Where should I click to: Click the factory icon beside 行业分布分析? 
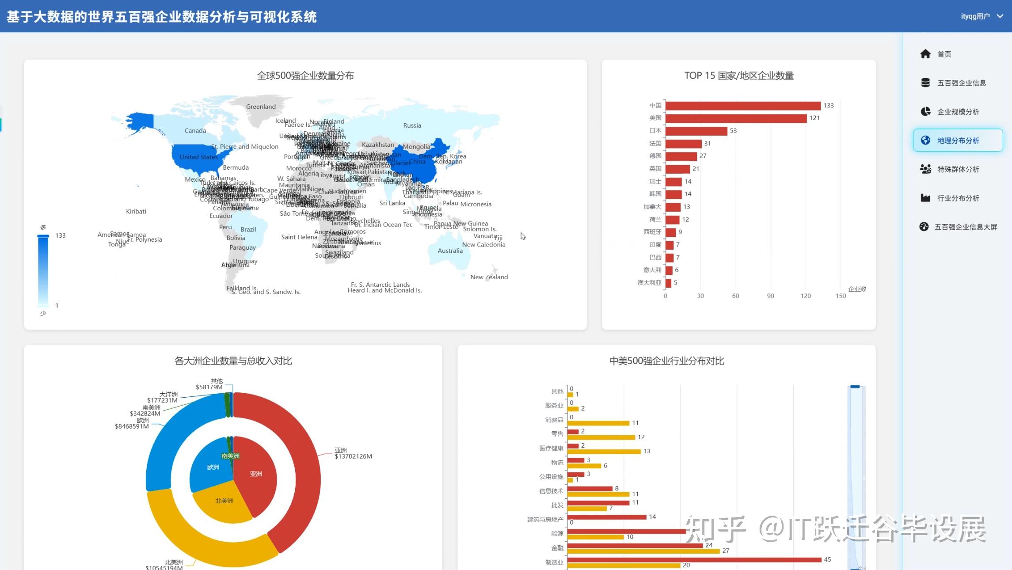coord(925,198)
